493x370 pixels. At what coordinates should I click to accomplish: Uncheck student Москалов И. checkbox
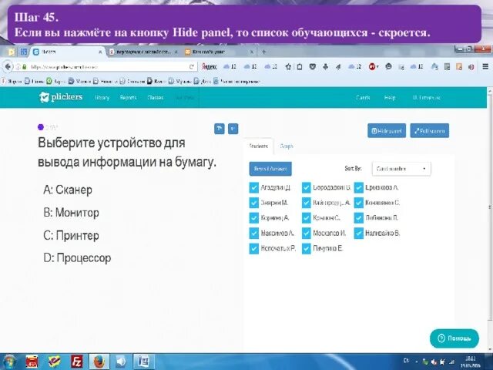pyautogui.click(x=307, y=233)
